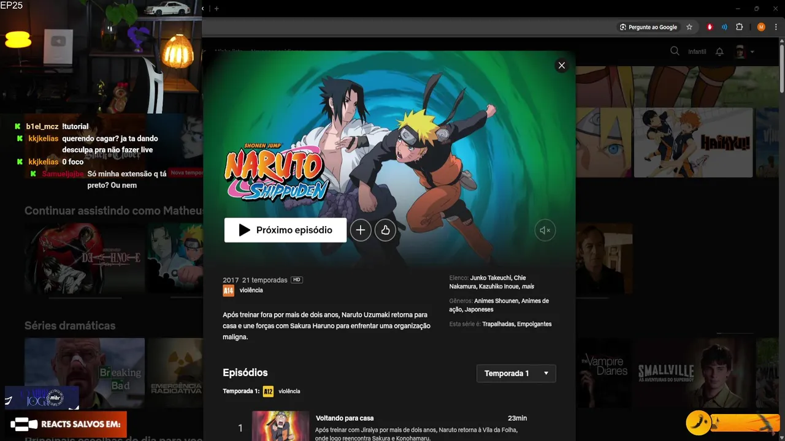Click the Naruto Shippuden logo title
The width and height of the screenshot is (785, 441).
276,173
